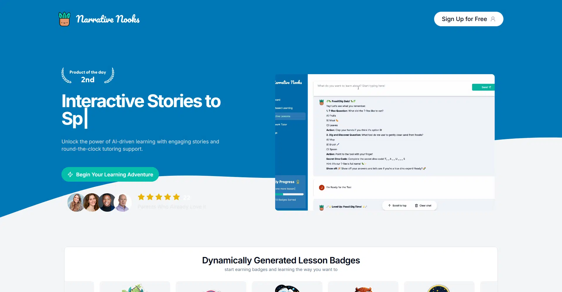562x292 pixels.
Task: Click the fifth gold rating star
Action: 176,197
